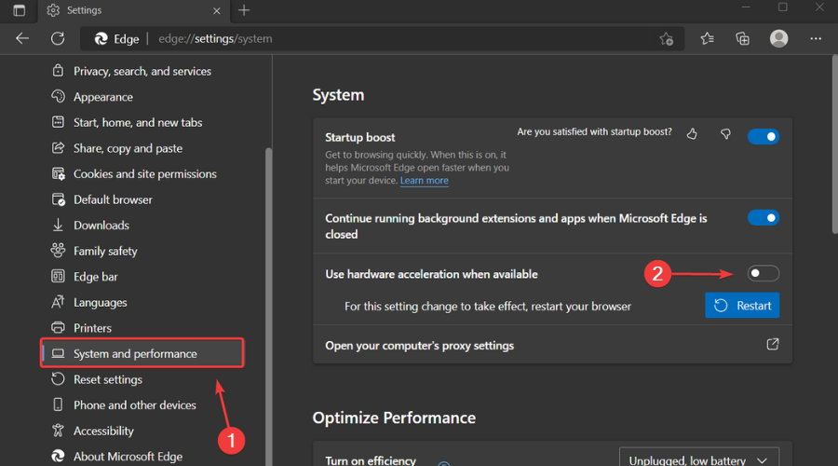Go to Downloads settings section
The image size is (838, 466).
coord(101,226)
